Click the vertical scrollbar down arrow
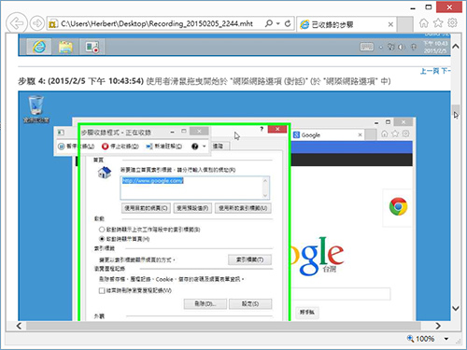The width and height of the screenshot is (467, 350). (456, 308)
